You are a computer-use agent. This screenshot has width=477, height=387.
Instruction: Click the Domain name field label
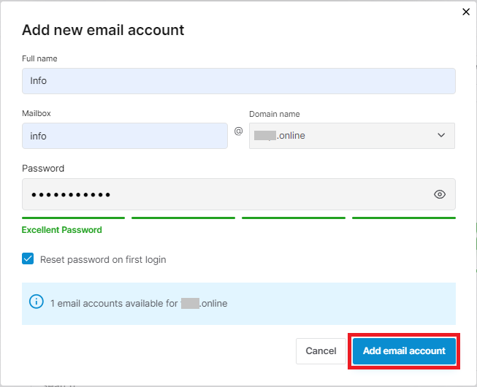pos(275,114)
